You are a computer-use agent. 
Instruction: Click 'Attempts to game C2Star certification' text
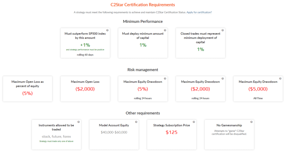pyautogui.click(x=229, y=132)
